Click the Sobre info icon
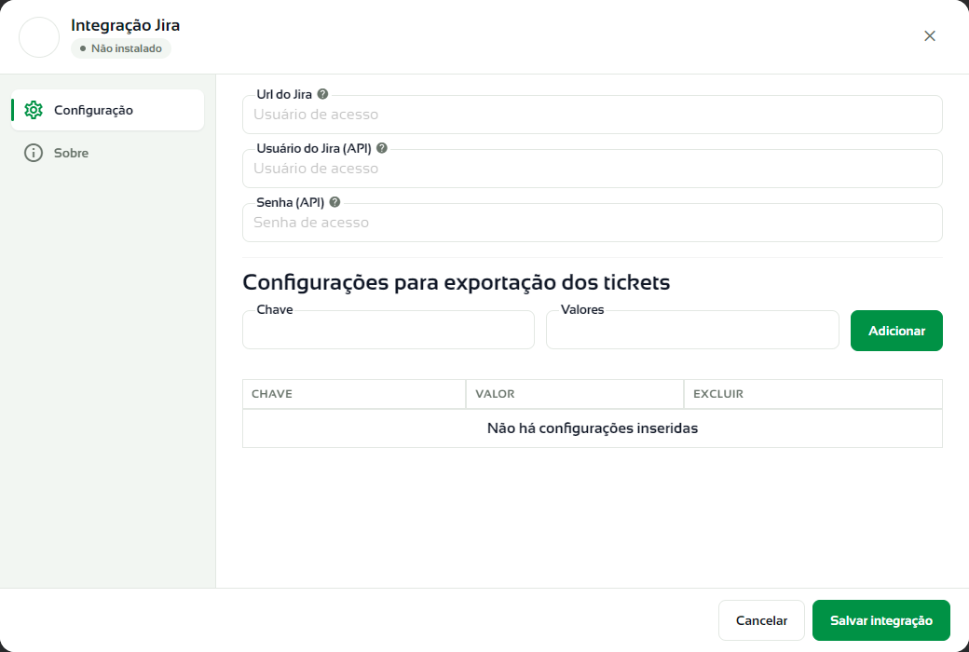 [x=34, y=153]
